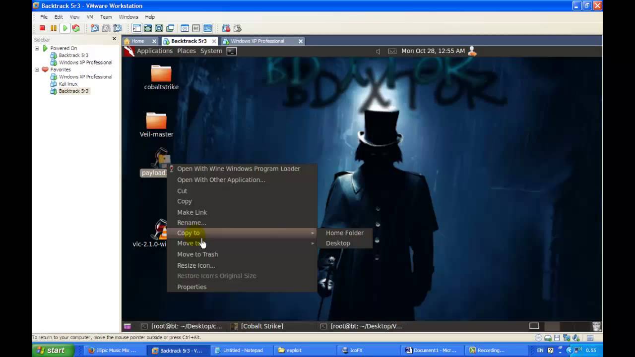This screenshot has height=357, width=635.
Task: Launch terminal from the GNOME panel icon
Action: (x=232, y=51)
